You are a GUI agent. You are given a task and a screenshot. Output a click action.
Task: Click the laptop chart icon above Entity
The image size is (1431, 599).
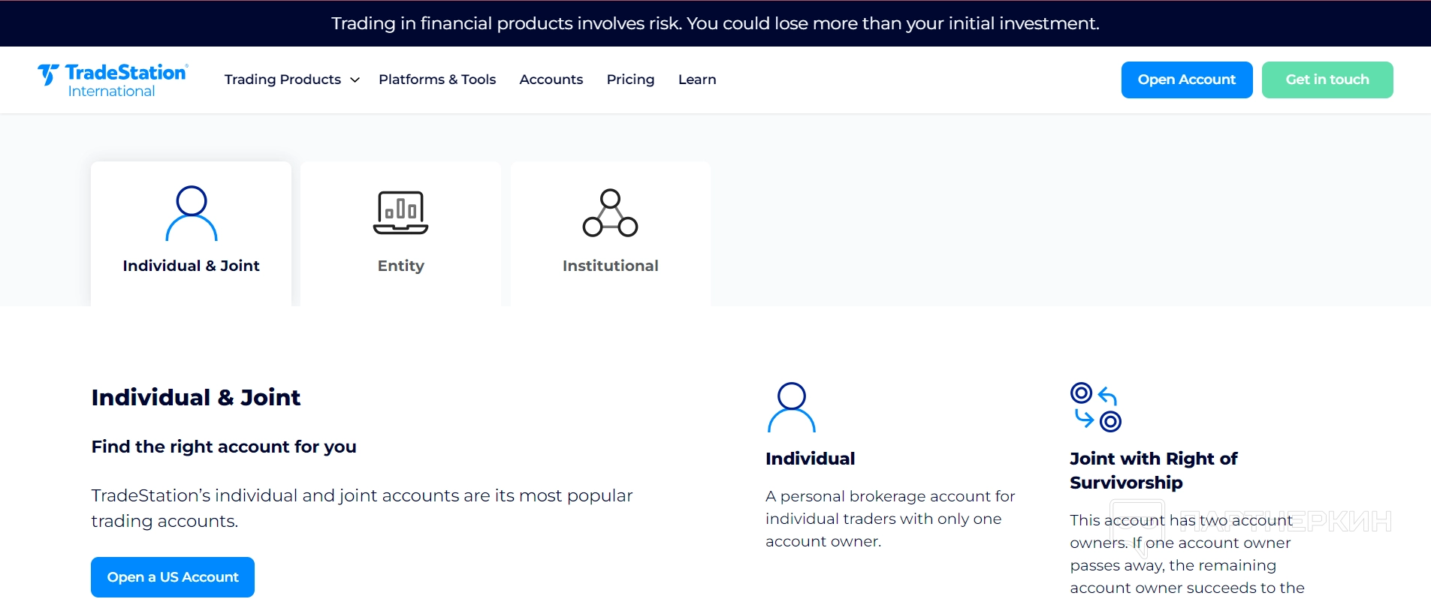coord(400,212)
